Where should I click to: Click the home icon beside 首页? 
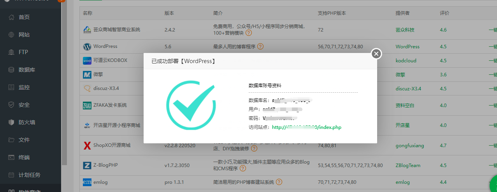tap(11, 17)
